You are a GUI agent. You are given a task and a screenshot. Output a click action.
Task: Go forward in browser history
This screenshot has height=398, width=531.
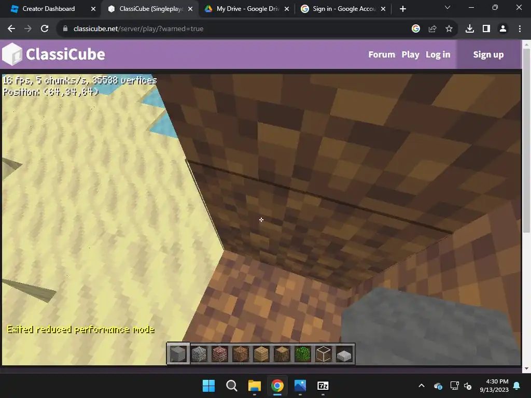(x=28, y=29)
